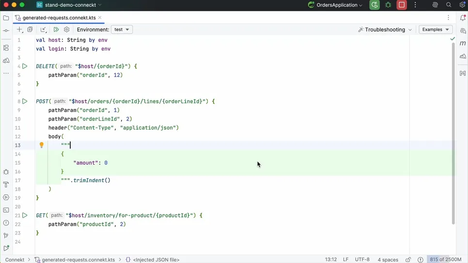Open the Maven tool window icon
Screen dimensions: 468x263
463,44
